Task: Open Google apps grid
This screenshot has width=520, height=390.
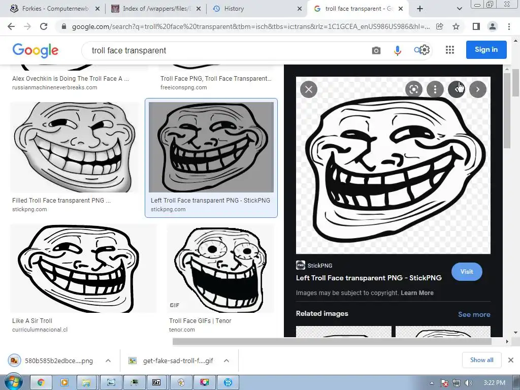Action: pos(450,50)
